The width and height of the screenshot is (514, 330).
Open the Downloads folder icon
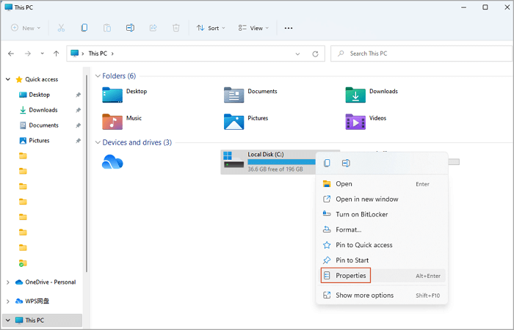(x=355, y=94)
